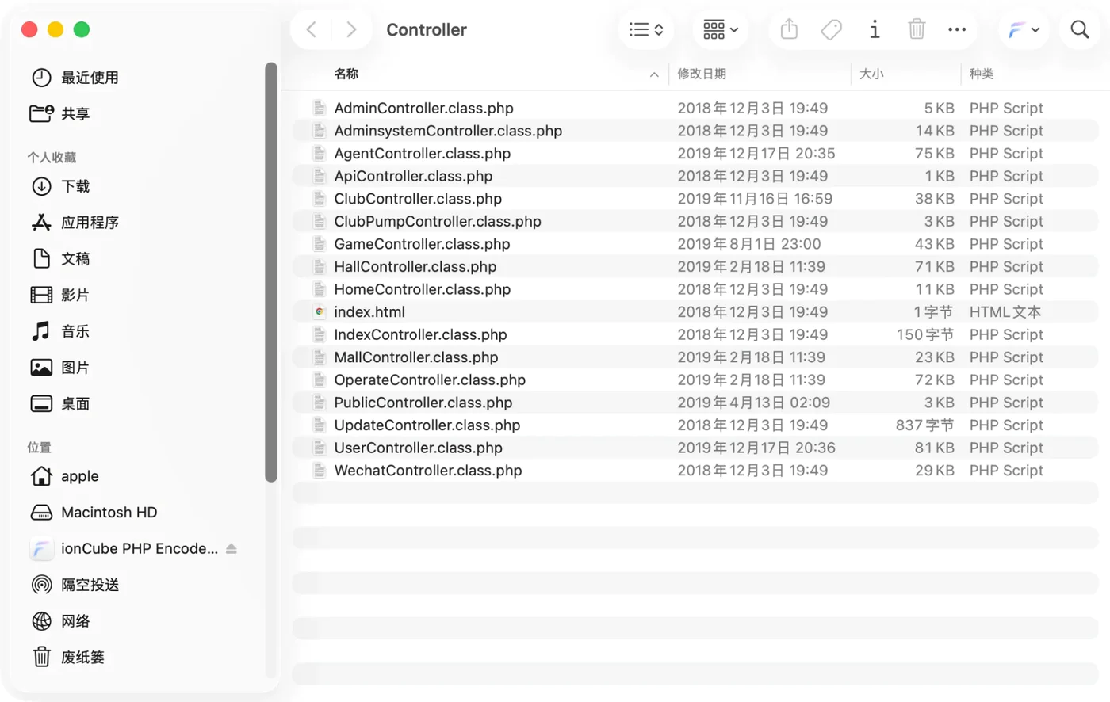Viewport: 1110px width, 702px height.
Task: Open 文稿 in the sidebar
Action: 60,258
